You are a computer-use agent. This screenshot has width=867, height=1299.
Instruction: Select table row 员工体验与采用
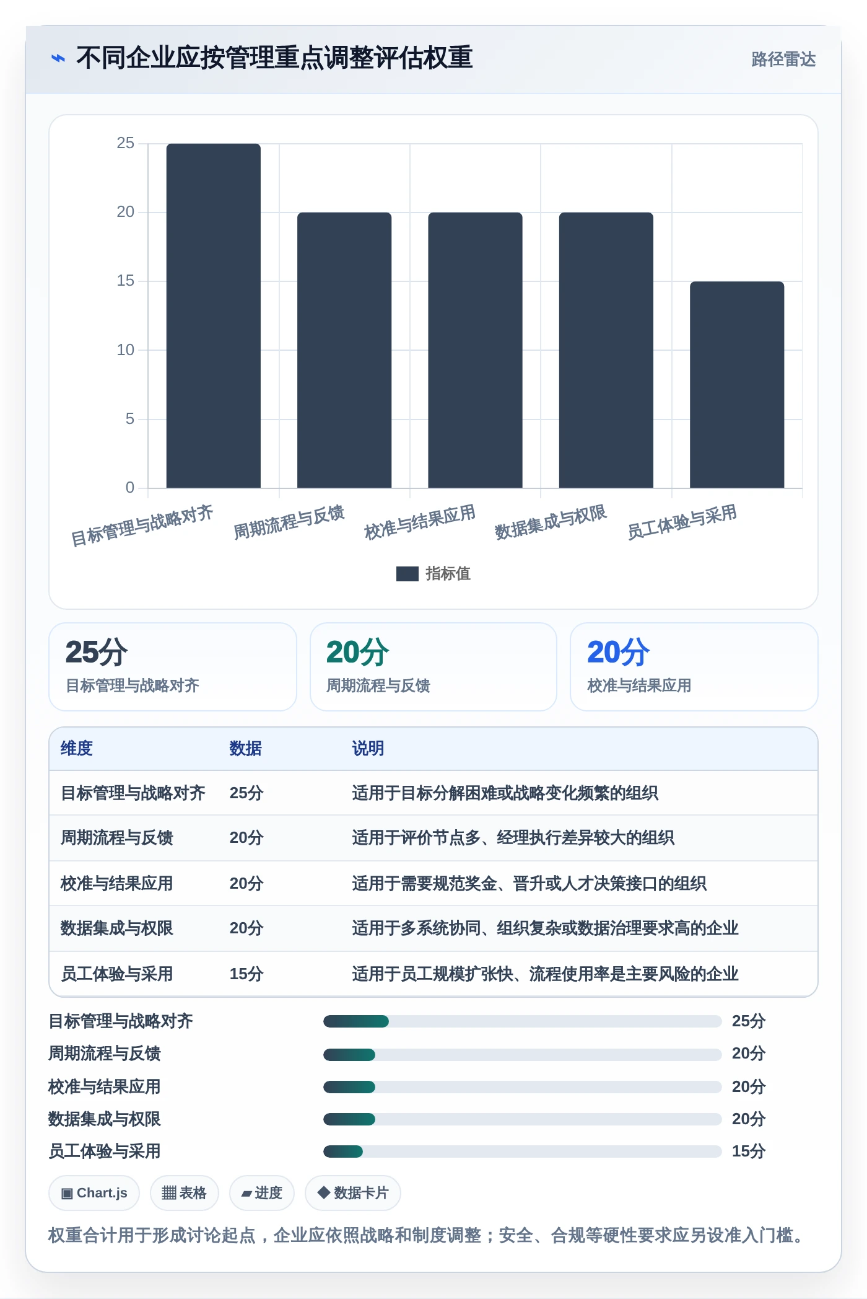[x=434, y=974]
